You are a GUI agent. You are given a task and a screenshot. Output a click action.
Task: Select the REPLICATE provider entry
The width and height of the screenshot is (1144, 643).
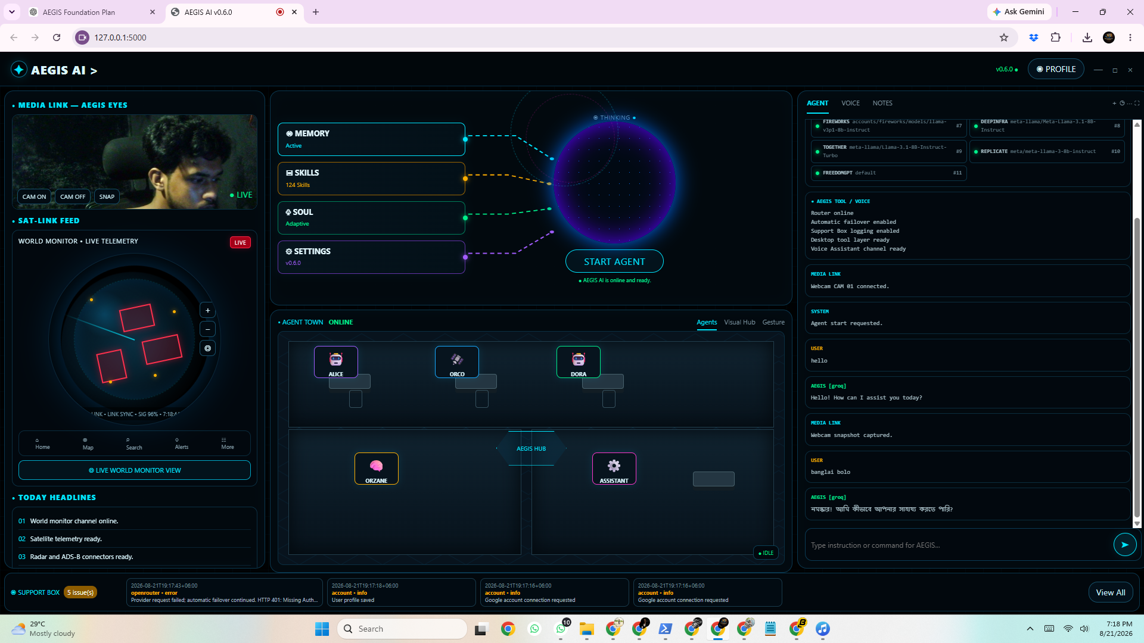[x=1047, y=151]
